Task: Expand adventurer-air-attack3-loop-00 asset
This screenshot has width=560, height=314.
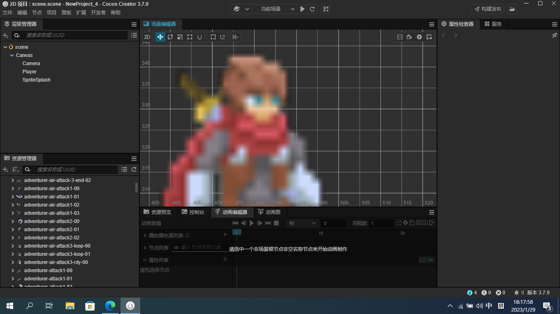Action: [x=13, y=246]
